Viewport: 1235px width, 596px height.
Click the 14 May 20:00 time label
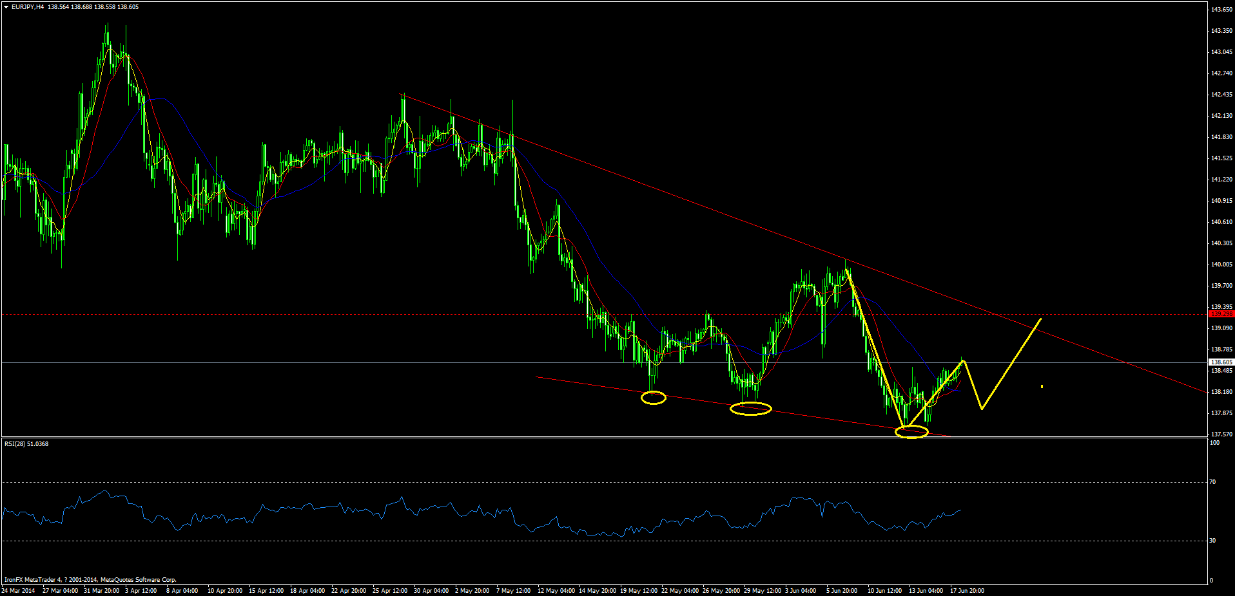point(597,591)
